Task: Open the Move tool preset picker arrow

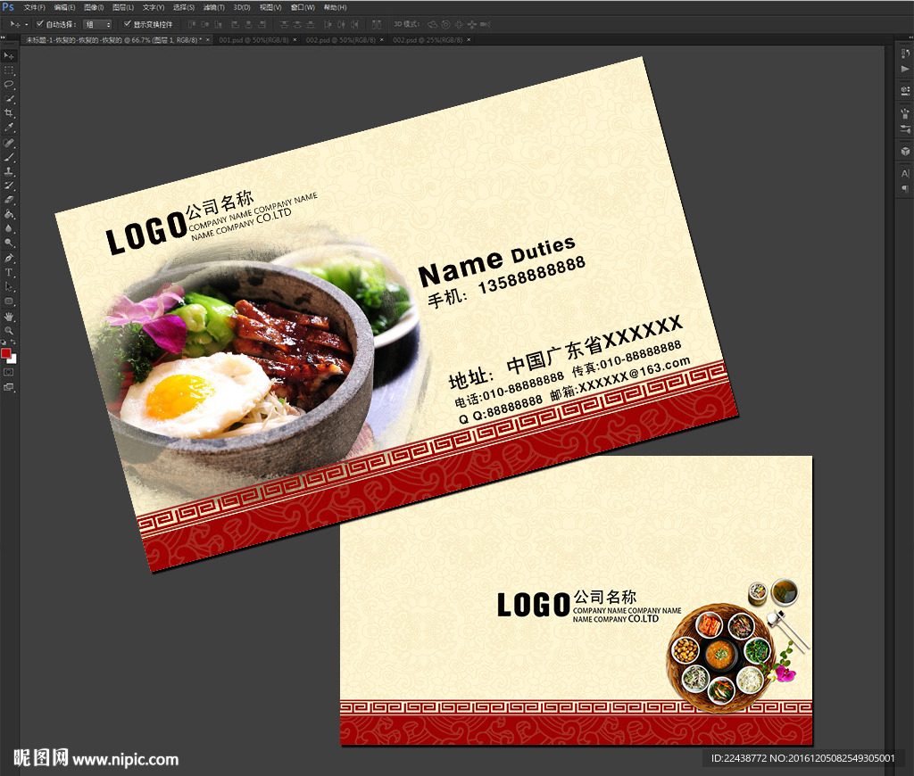Action: [26, 24]
